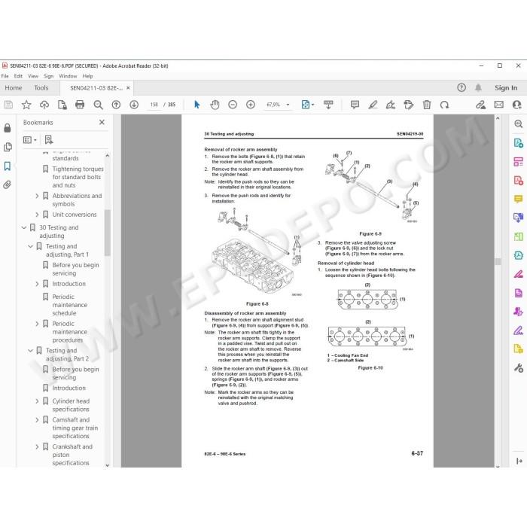Click the Sign In button
The image size is (527, 527).
click(x=506, y=88)
